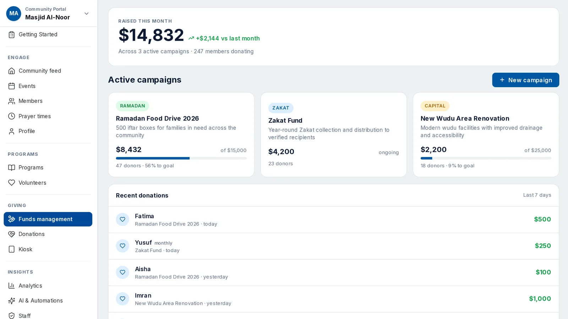Click the MA organization avatar
This screenshot has width=568, height=319.
pyautogui.click(x=14, y=13)
